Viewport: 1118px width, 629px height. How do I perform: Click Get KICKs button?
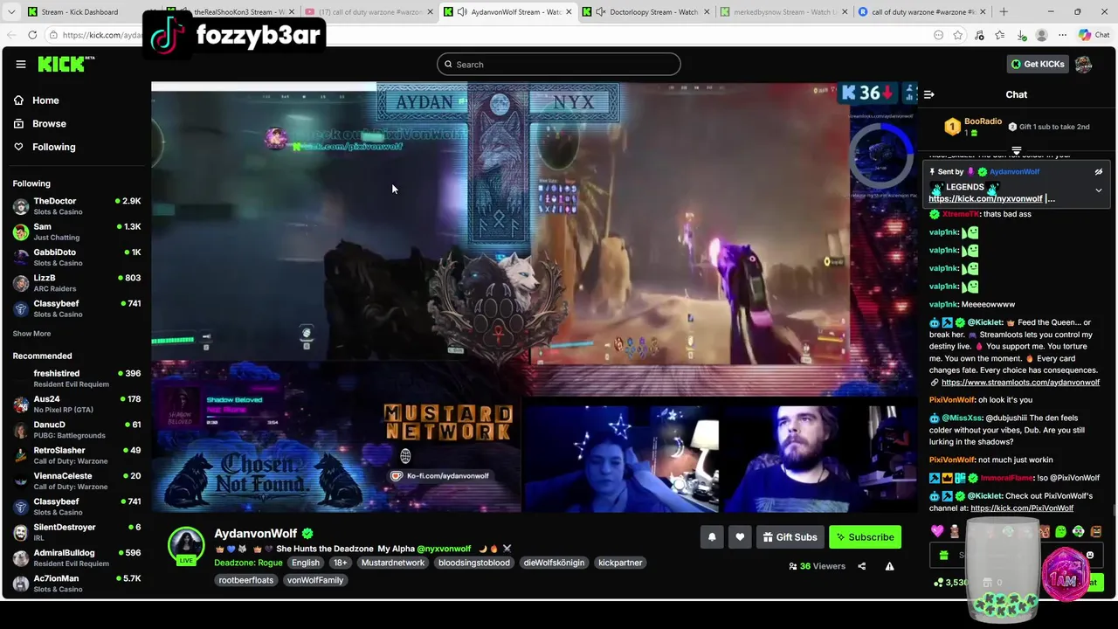click(x=1038, y=64)
